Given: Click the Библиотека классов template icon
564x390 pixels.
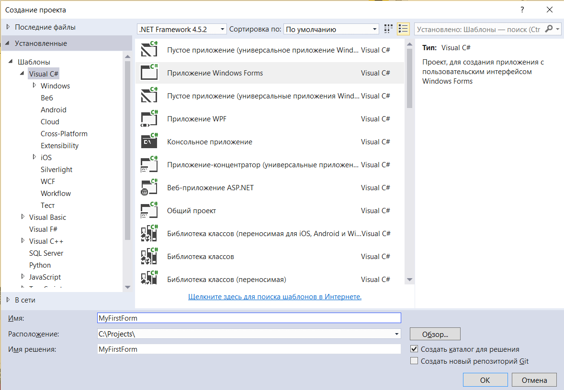Looking at the screenshot, I should pos(149,256).
